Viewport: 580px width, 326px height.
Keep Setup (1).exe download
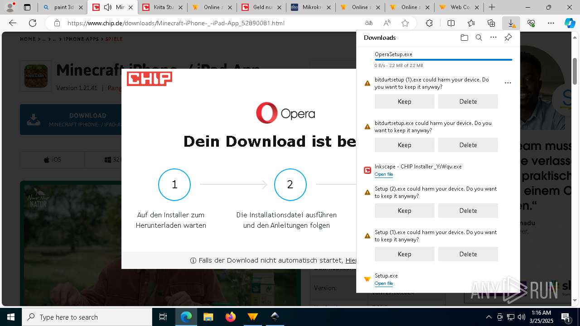coord(405,254)
